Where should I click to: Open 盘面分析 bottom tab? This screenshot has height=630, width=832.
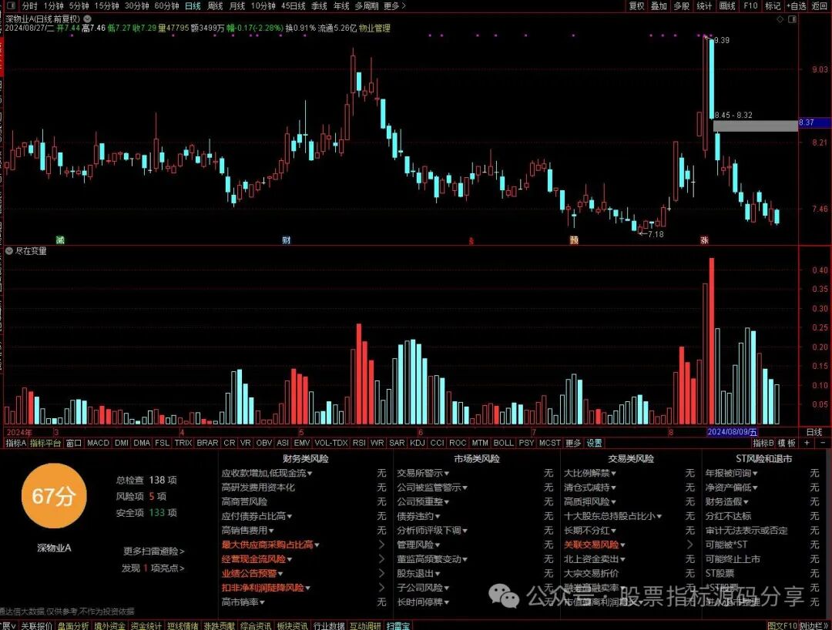coord(73,625)
